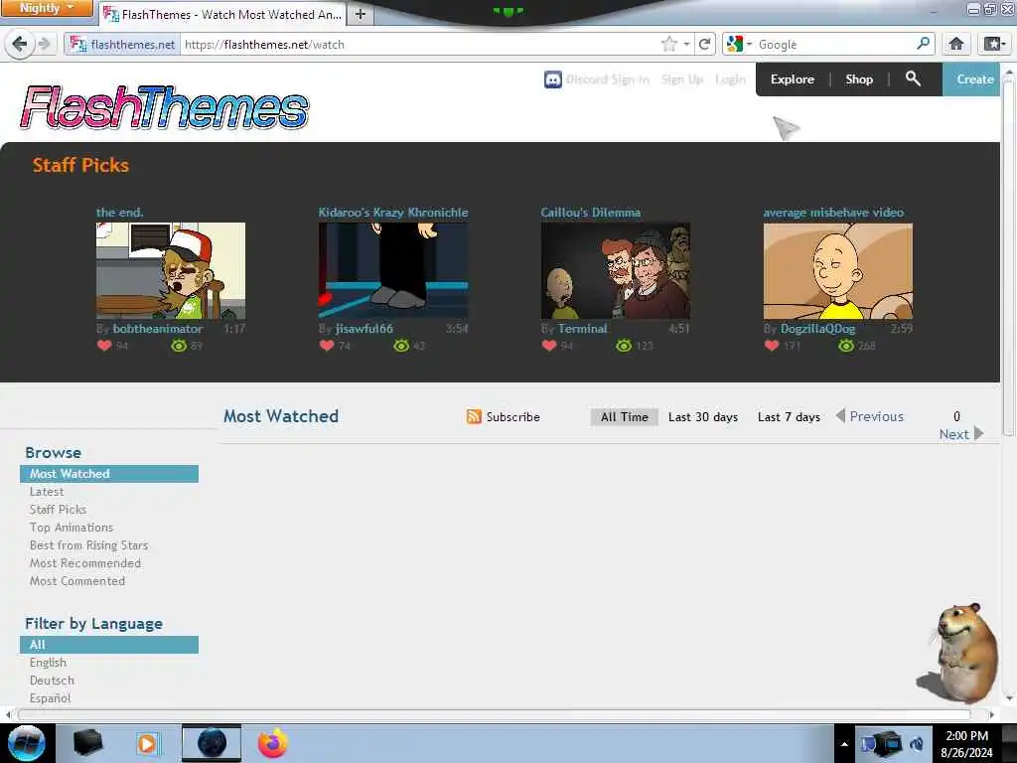The width and height of the screenshot is (1017, 763).
Task: Click the forward navigation arrow
Action: pos(44,44)
